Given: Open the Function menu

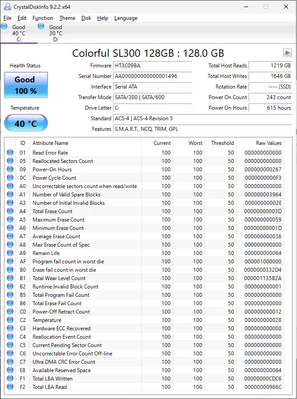Looking at the screenshot, I should [43, 18].
